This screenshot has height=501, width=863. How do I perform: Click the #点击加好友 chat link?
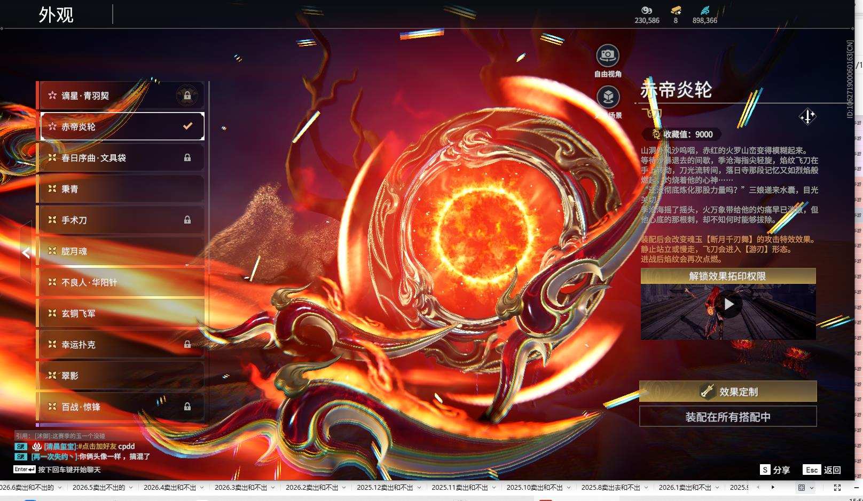click(x=97, y=446)
